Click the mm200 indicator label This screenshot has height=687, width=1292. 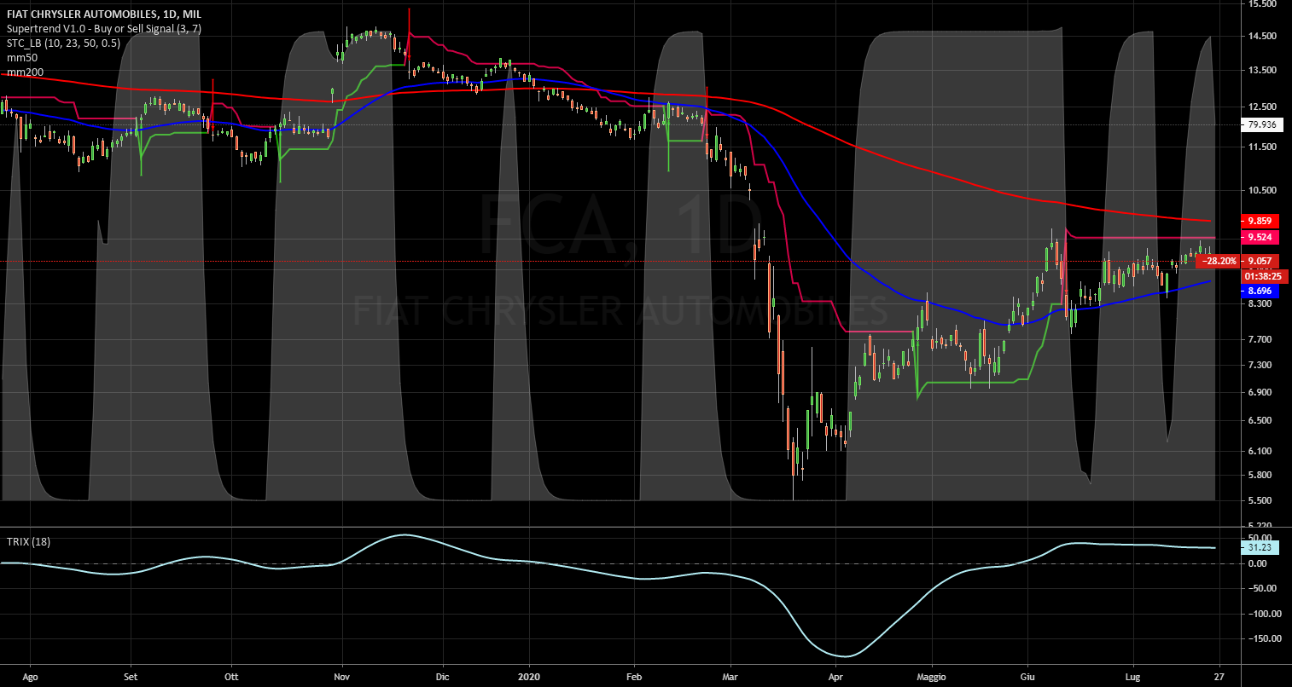(25, 72)
